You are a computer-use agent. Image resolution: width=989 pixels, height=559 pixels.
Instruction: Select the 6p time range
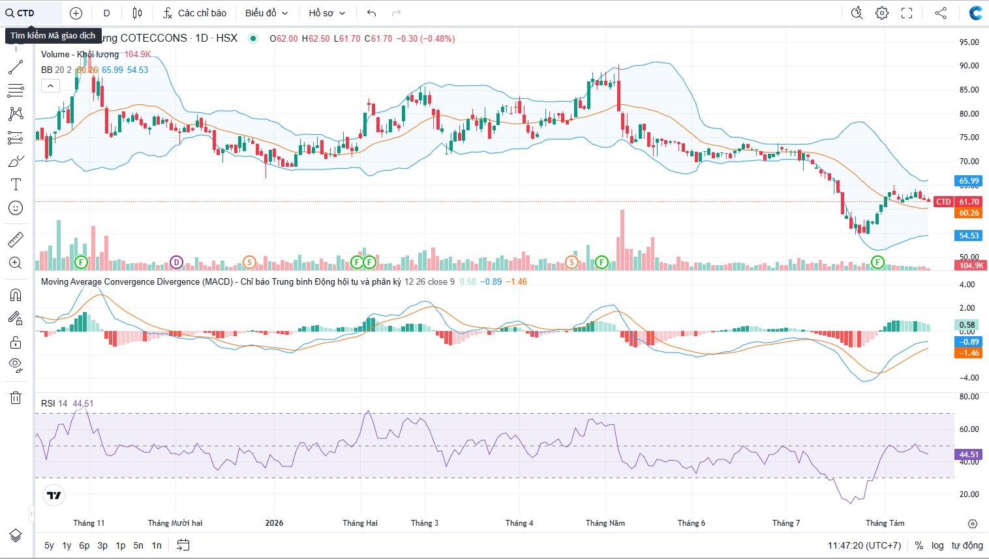pos(84,545)
